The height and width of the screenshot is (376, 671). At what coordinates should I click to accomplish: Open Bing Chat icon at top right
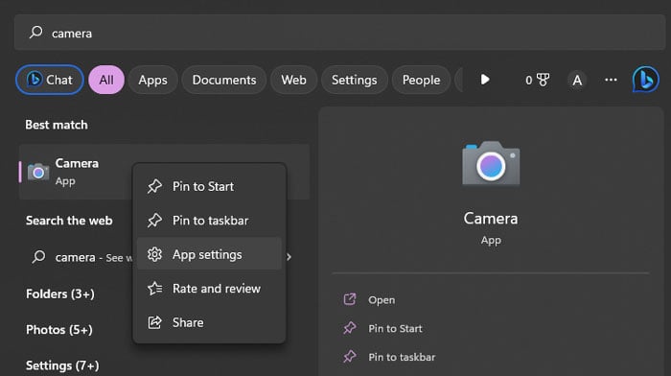[x=645, y=80]
